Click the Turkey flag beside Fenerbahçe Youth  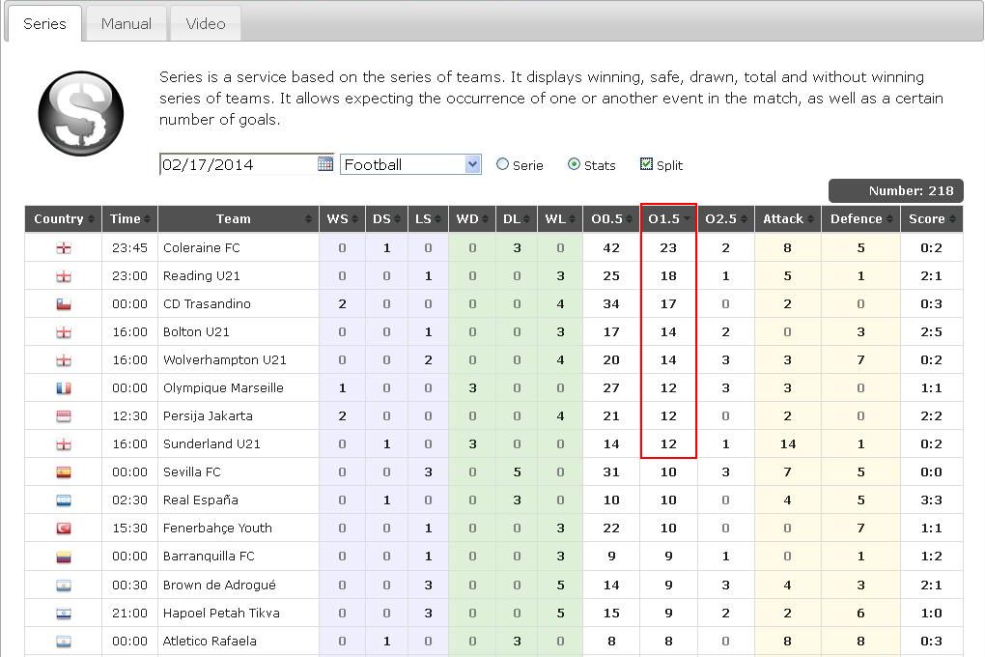pyautogui.click(x=64, y=528)
